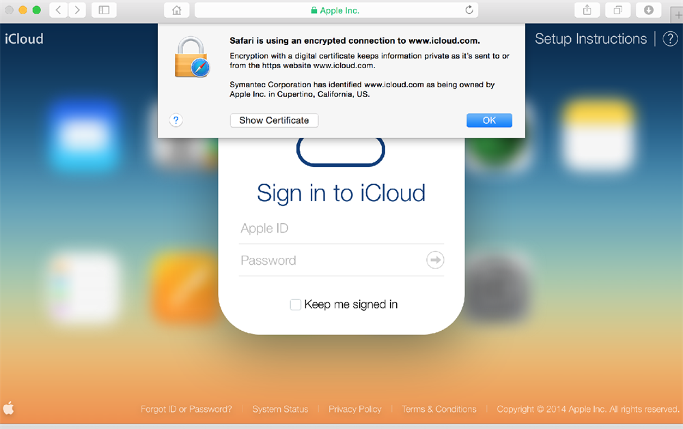683x429 pixels.
Task: Click the Sign in to iCloud heading
Action: (x=341, y=193)
